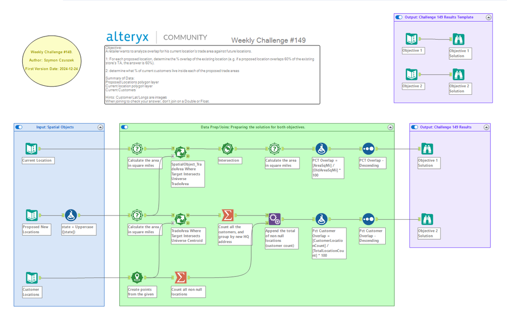The width and height of the screenshot is (507, 317).
Task: Toggle the Results Template container switch
Action: coord(399,17)
